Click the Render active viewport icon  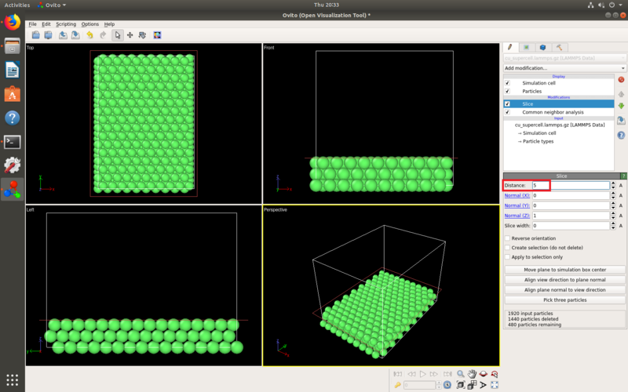coord(157,35)
